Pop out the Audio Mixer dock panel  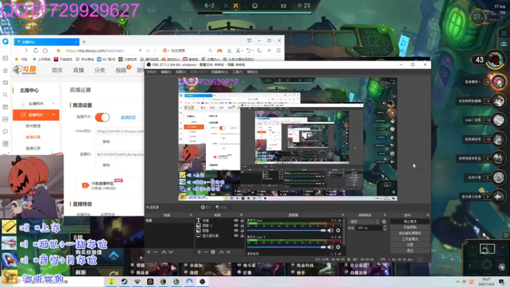pyautogui.click(x=343, y=215)
